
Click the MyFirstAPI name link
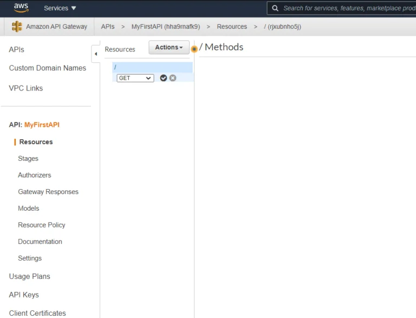(42, 125)
